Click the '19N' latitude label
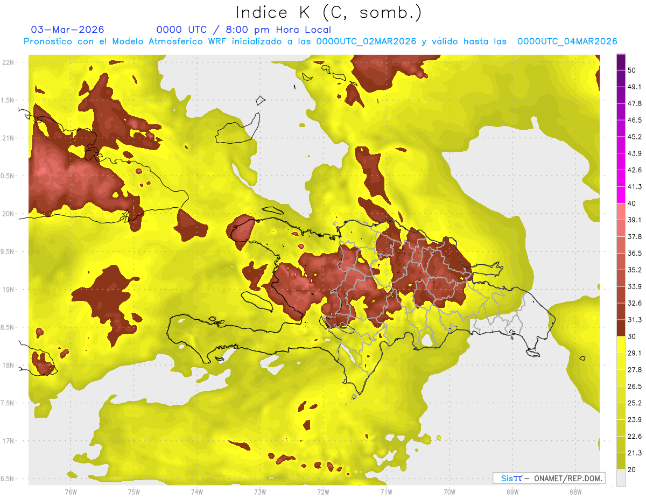This screenshot has width=646, height=499. pyautogui.click(x=8, y=289)
